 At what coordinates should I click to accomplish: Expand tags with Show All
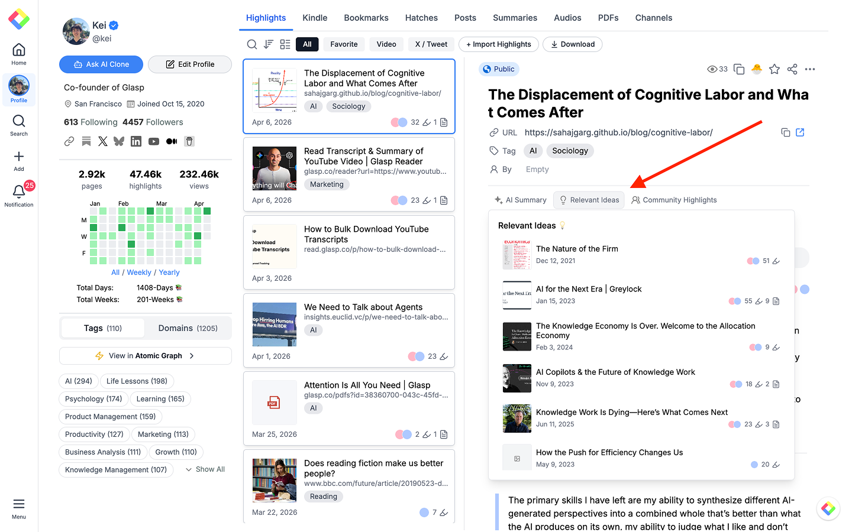205,469
